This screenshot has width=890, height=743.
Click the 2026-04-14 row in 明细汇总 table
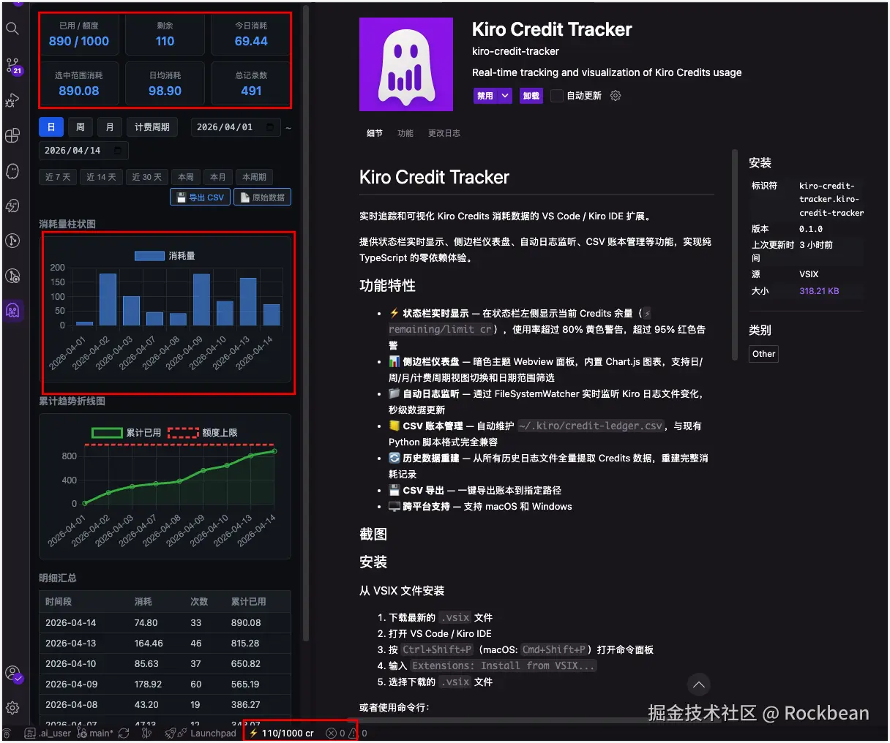[x=165, y=623]
